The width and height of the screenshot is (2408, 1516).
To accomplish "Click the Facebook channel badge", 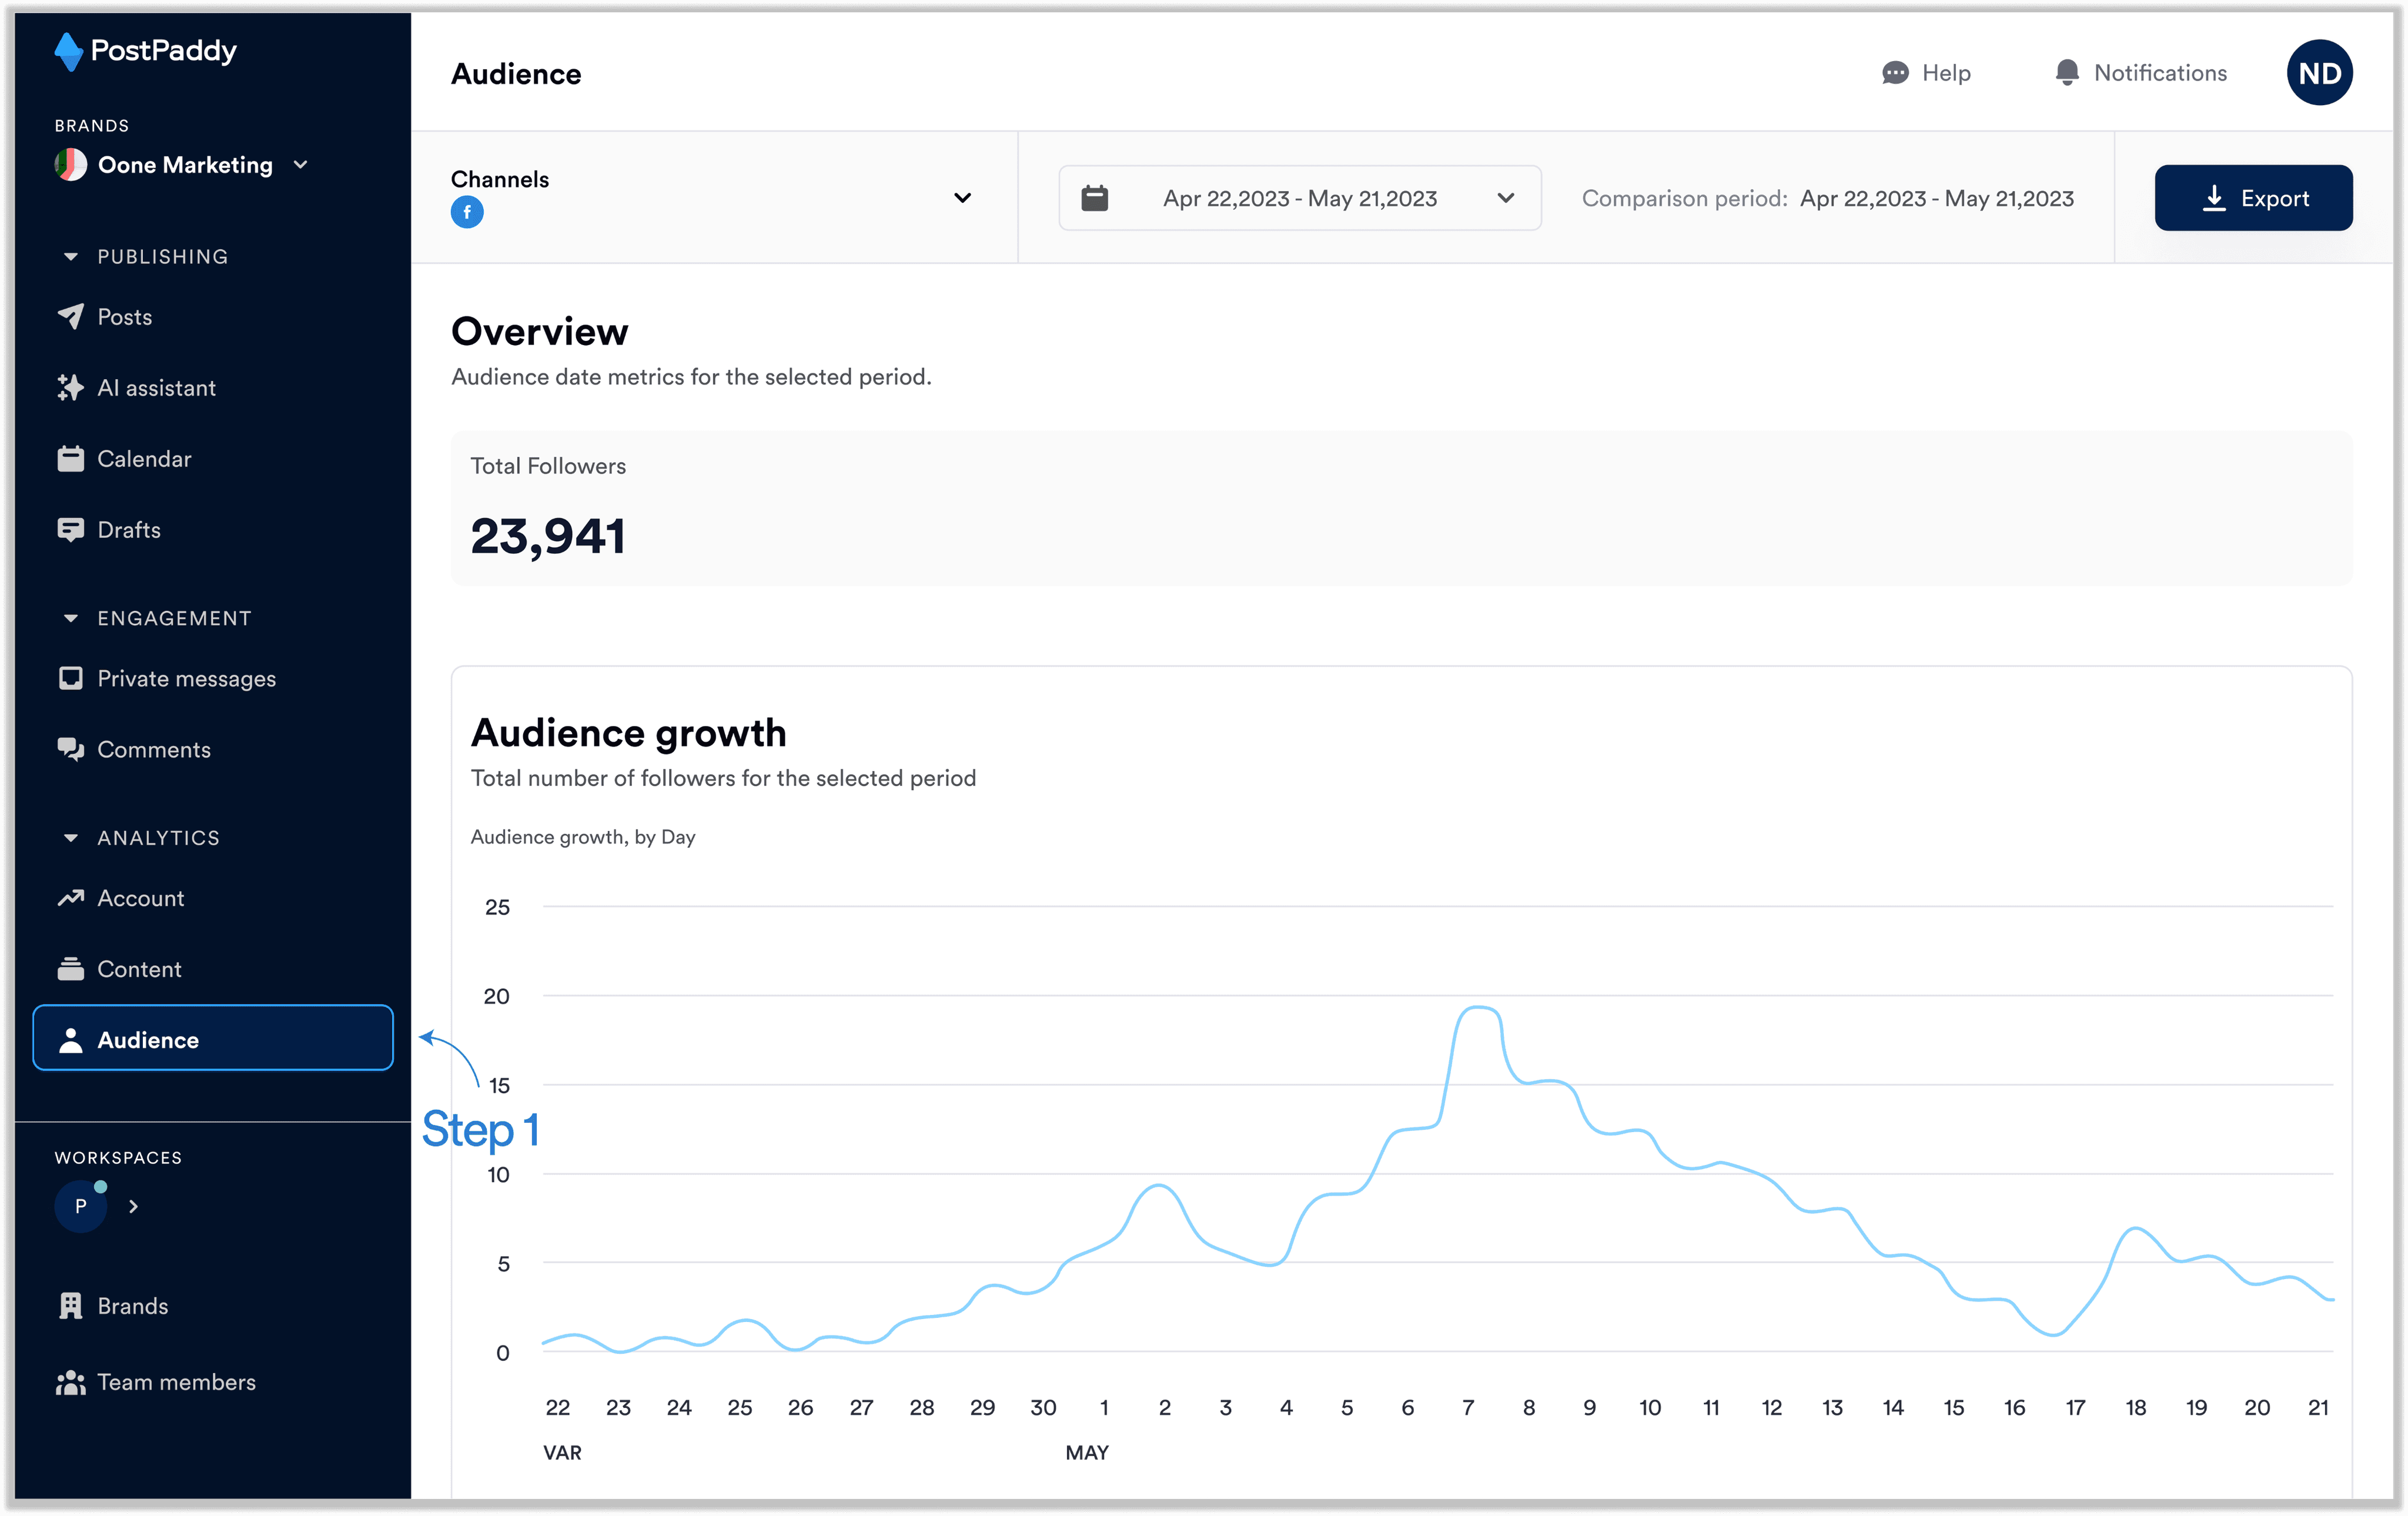I will pos(467,212).
